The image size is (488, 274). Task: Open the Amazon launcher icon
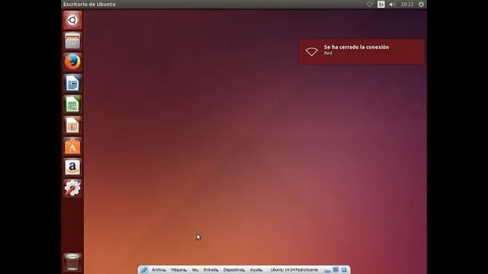tap(72, 167)
